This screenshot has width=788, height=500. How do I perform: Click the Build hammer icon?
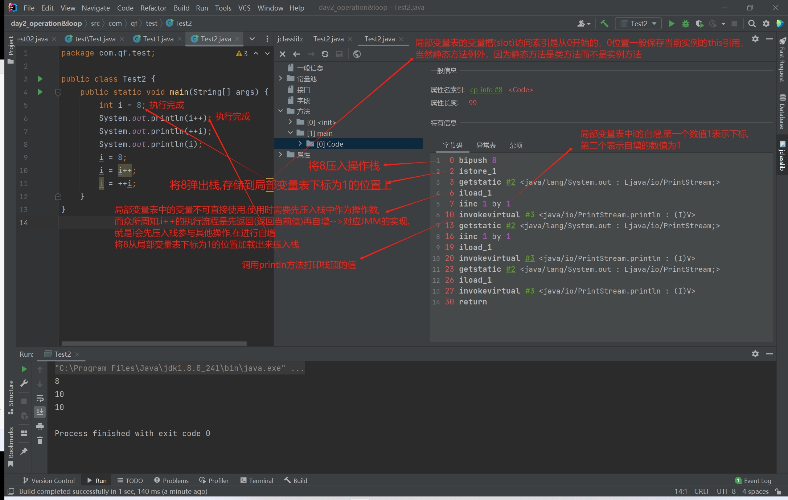click(604, 24)
